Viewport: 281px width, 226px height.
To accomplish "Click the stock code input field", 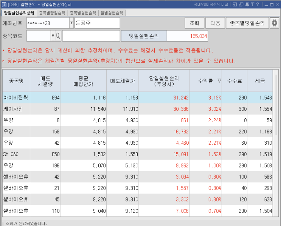I will click(39, 36).
